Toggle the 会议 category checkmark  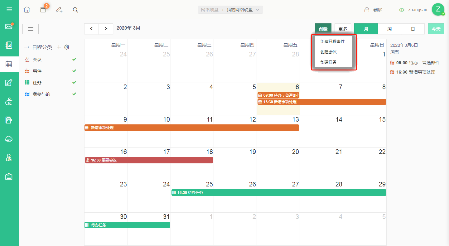74,59
